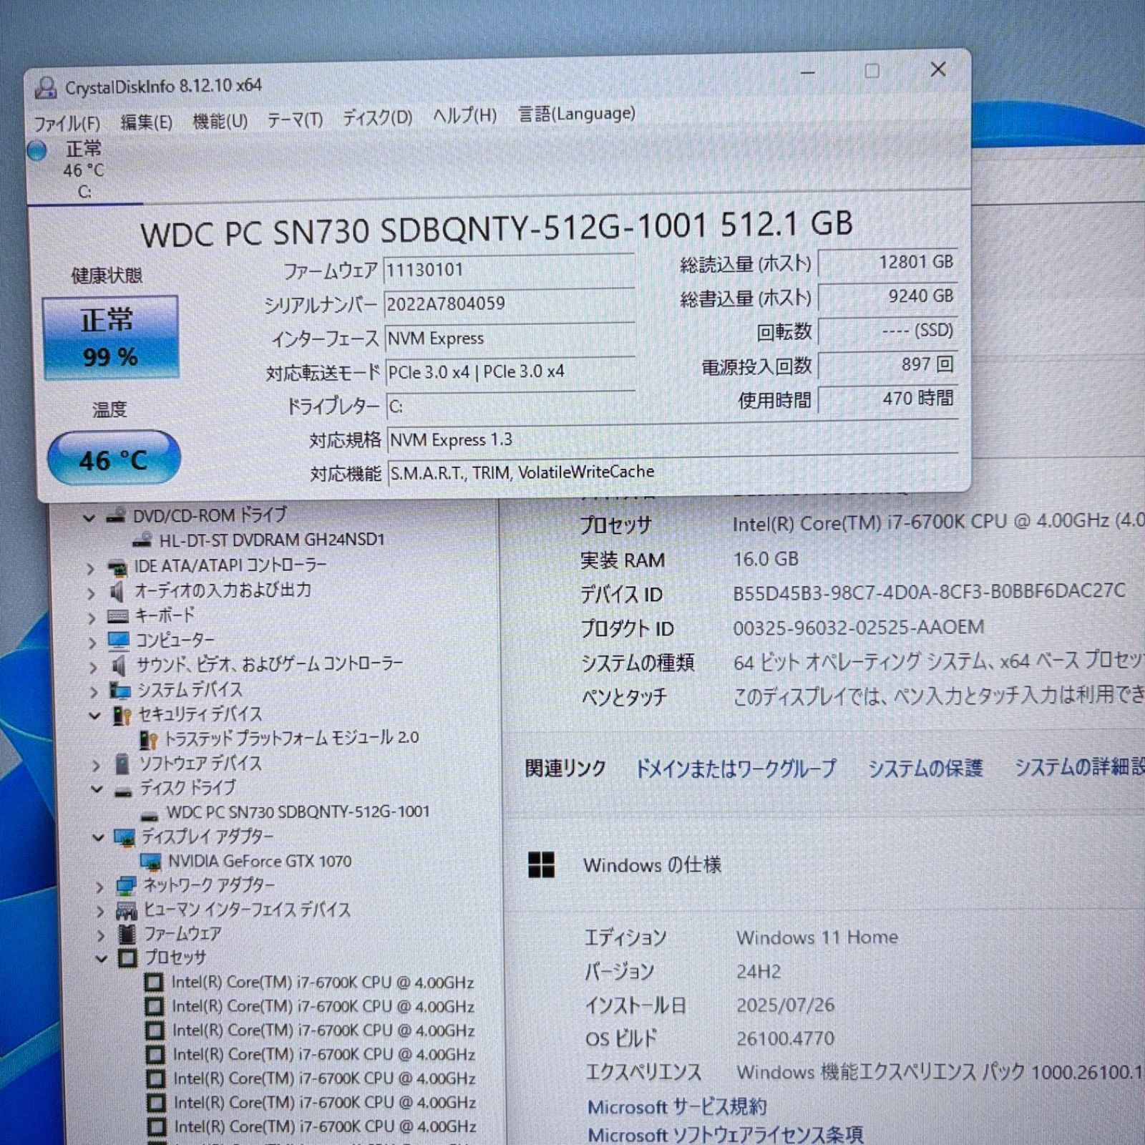Click the audio input/output speaker icon
Viewport: 1145px width, 1145px height.
[x=117, y=592]
